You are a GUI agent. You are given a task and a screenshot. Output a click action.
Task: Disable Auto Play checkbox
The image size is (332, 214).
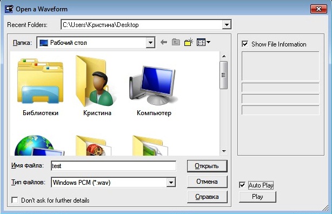242,185
